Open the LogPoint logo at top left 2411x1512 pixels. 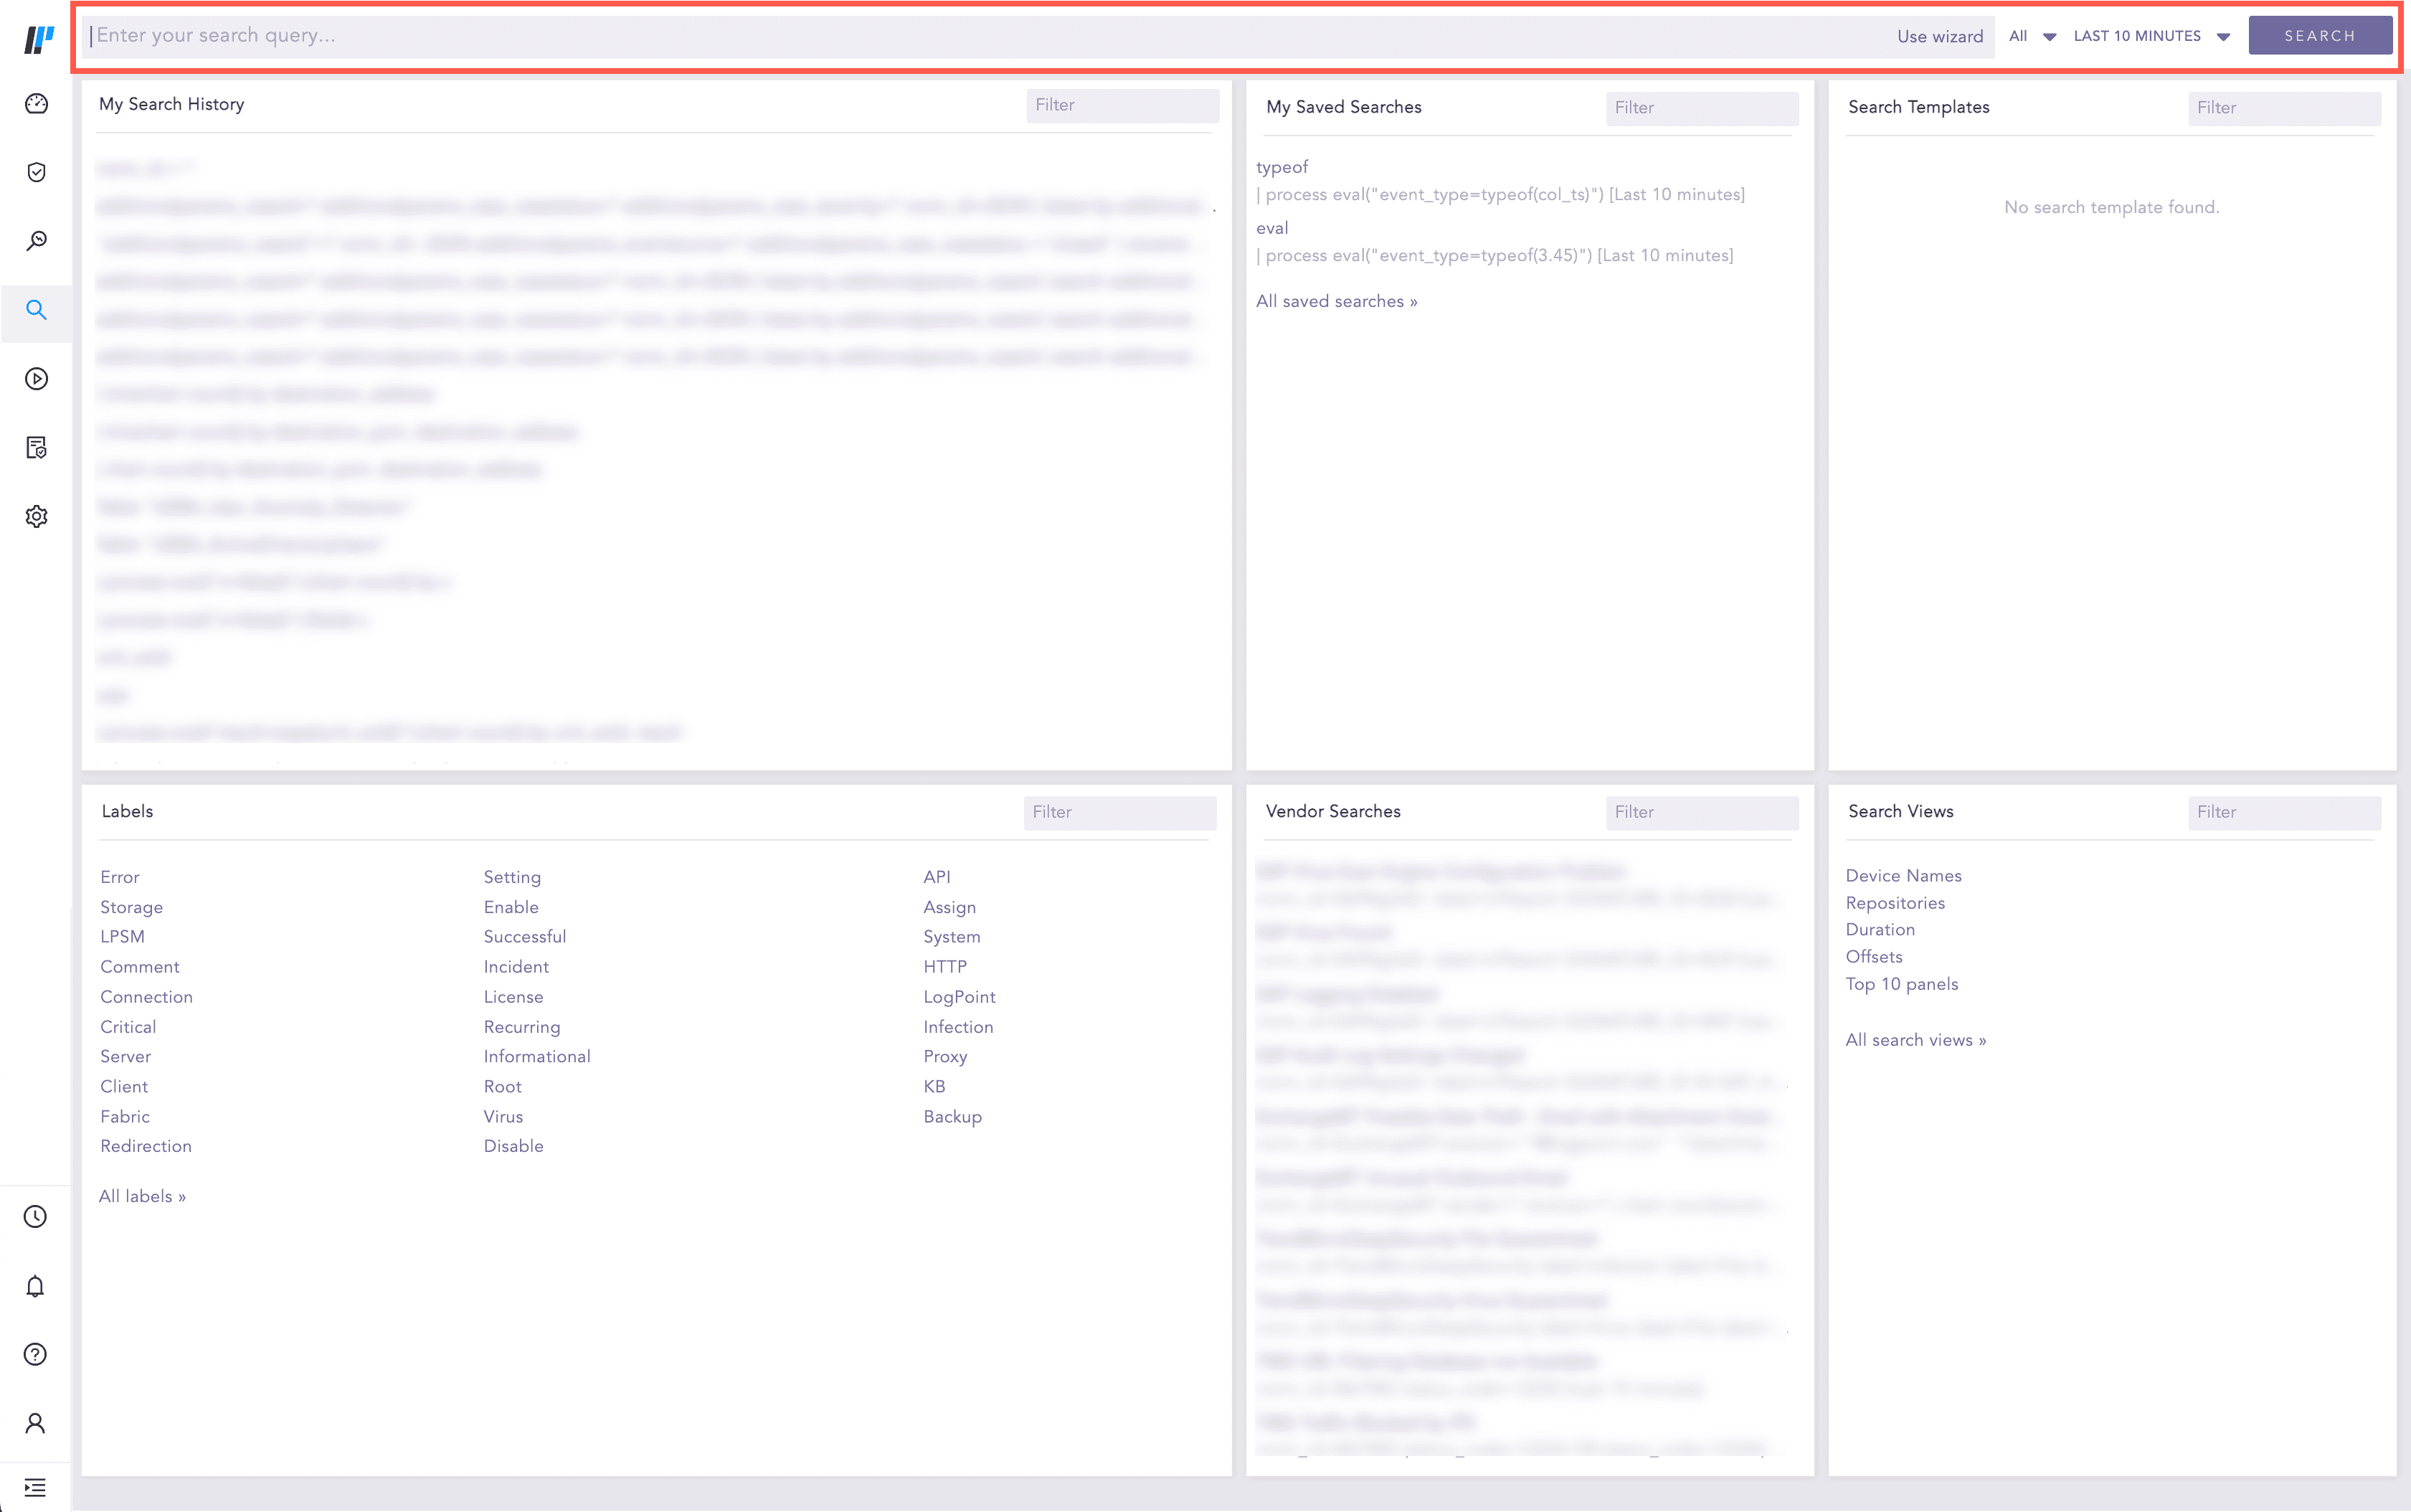coord(38,36)
